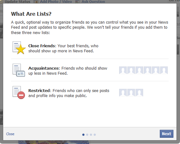Click the 'Acquaintances' bold label
This screenshot has height=144, width=180.
44,68
